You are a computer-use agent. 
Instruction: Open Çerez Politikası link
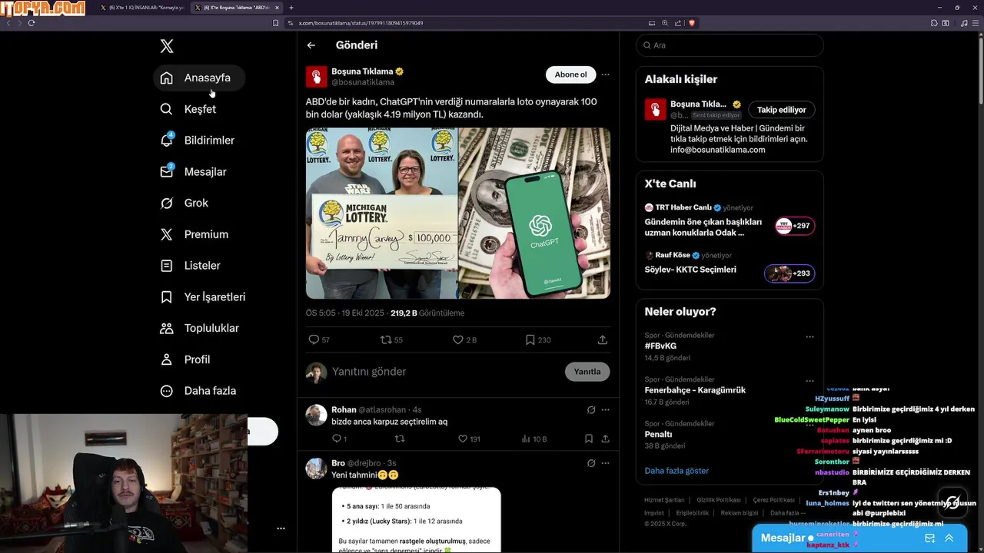(x=773, y=500)
